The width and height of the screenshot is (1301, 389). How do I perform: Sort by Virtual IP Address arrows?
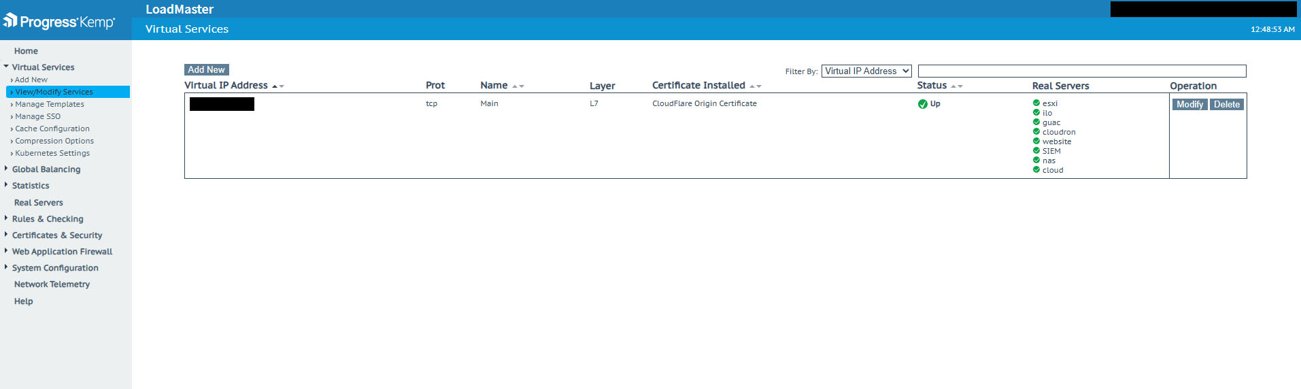coord(277,86)
